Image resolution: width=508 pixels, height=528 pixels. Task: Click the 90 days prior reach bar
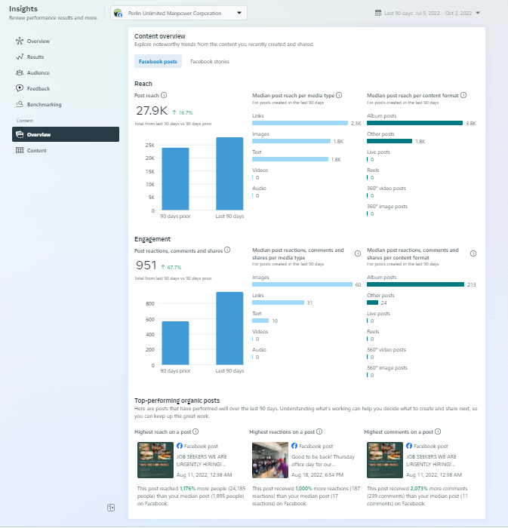point(175,179)
